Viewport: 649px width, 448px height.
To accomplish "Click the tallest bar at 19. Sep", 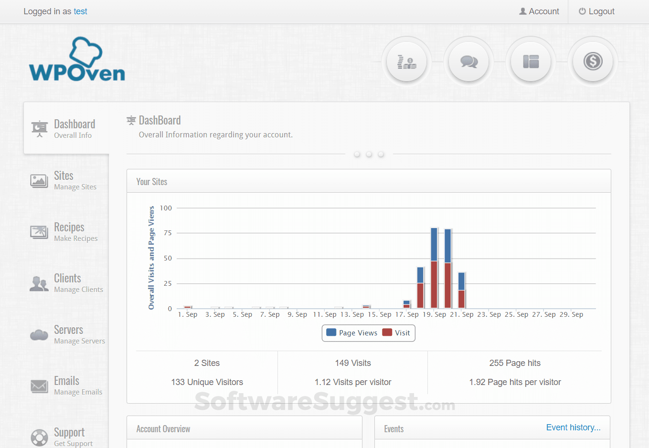I will pyautogui.click(x=434, y=268).
